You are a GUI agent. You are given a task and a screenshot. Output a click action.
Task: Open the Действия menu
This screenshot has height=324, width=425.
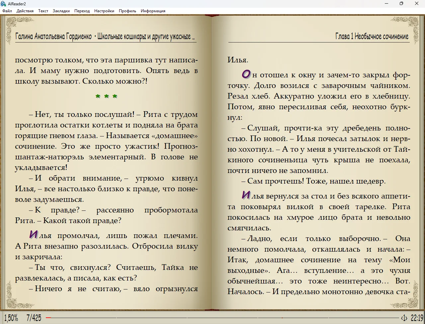click(x=25, y=11)
